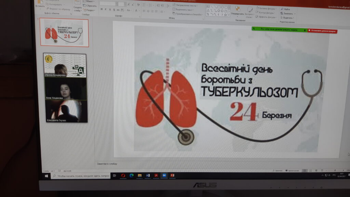Align text right

coord(152,11)
